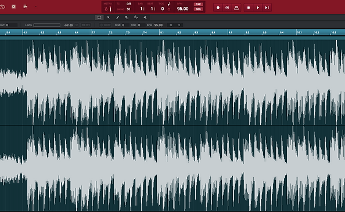345x212 pixels.
Task: Click the /2 tempo halve button
Action: click(x=179, y=25)
